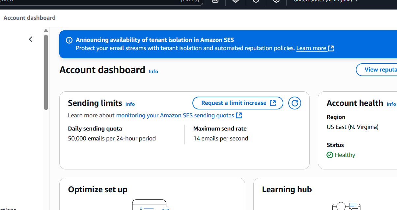397x210 pixels.
Task: Click the info icon in announcement banner
Action: pyautogui.click(x=69, y=40)
